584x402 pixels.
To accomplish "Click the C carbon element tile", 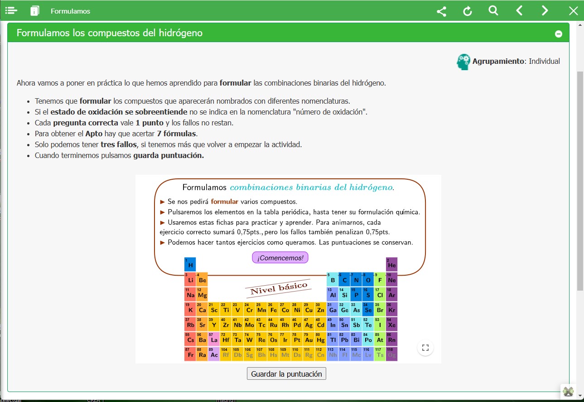I will (x=344, y=279).
